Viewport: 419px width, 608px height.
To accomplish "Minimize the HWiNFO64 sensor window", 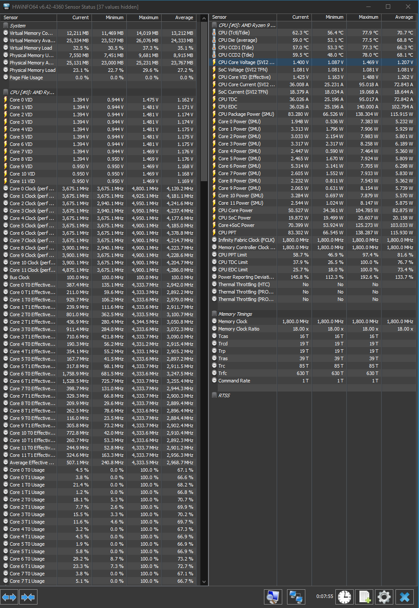I will 368,7.
